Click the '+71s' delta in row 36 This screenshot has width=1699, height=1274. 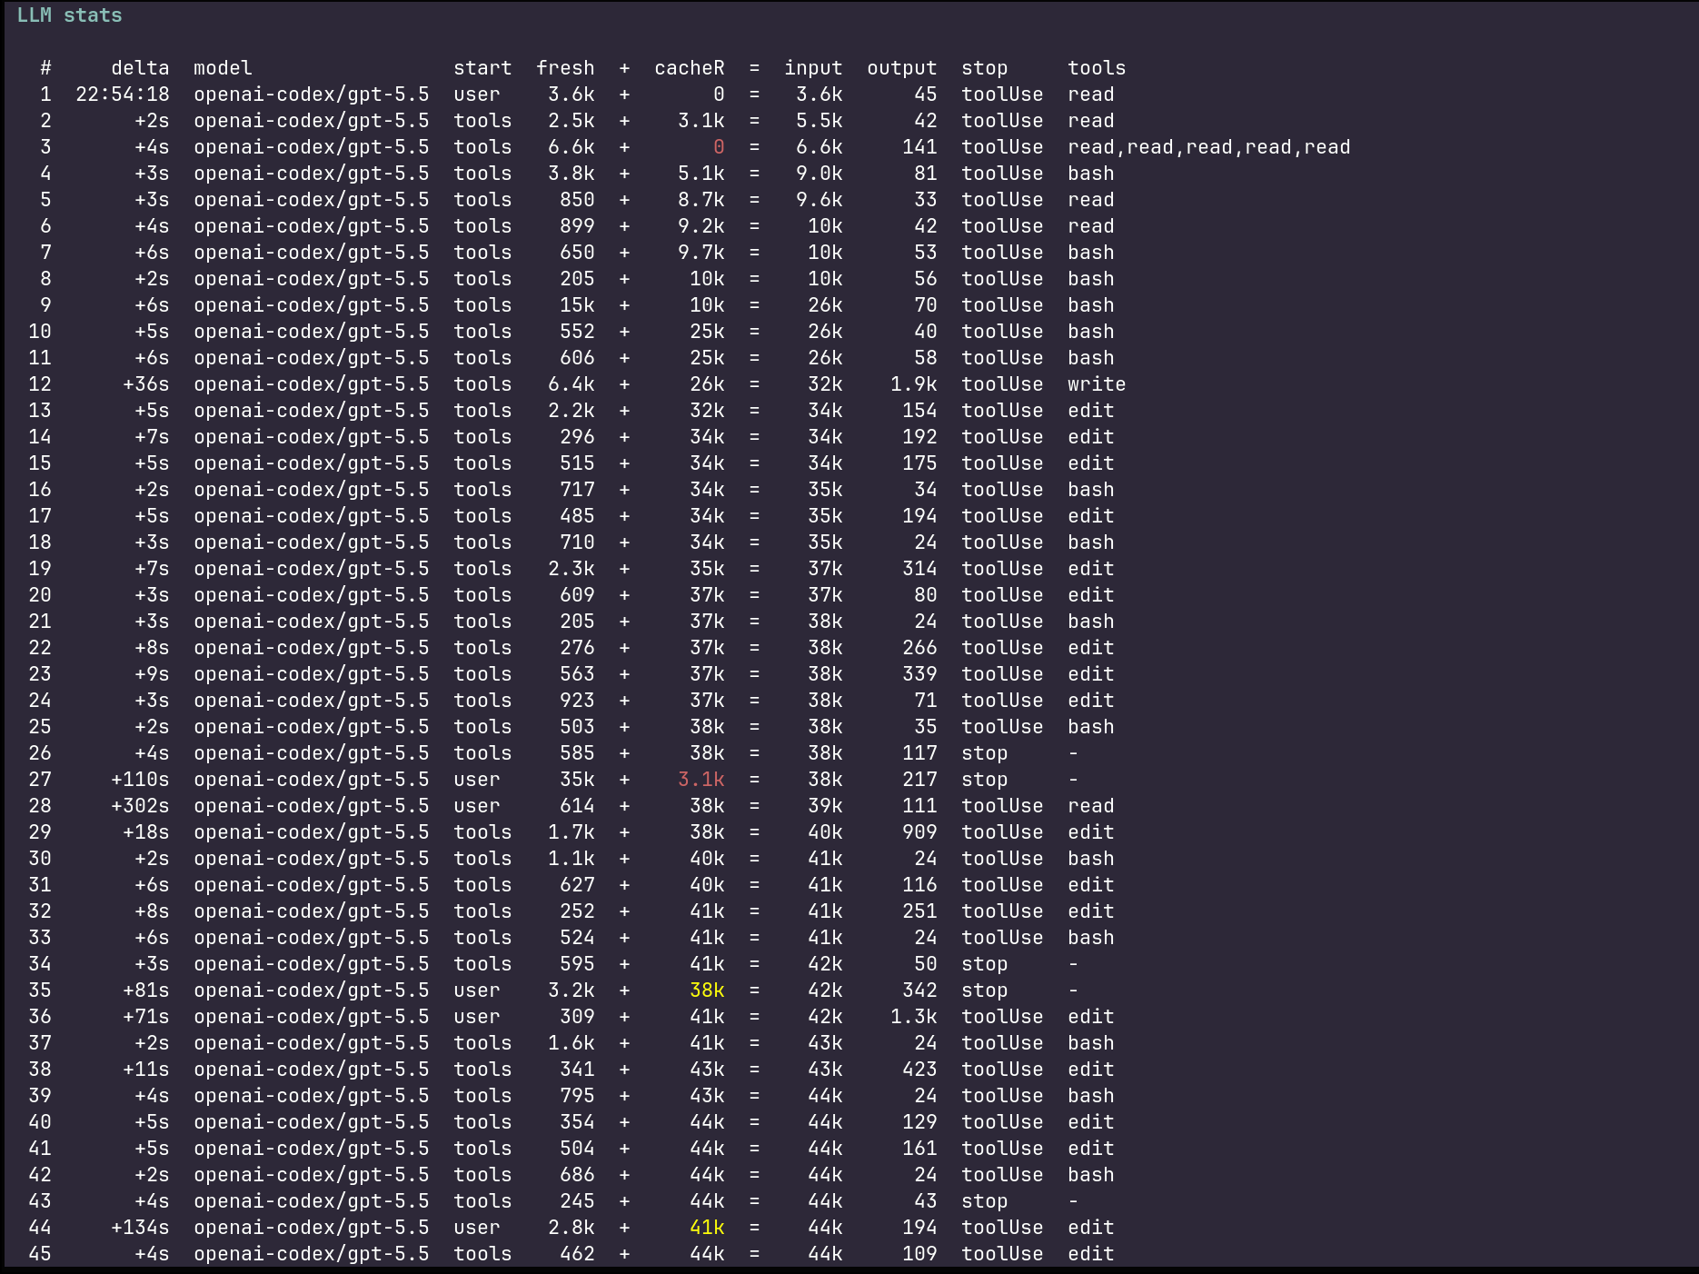[x=146, y=1017]
